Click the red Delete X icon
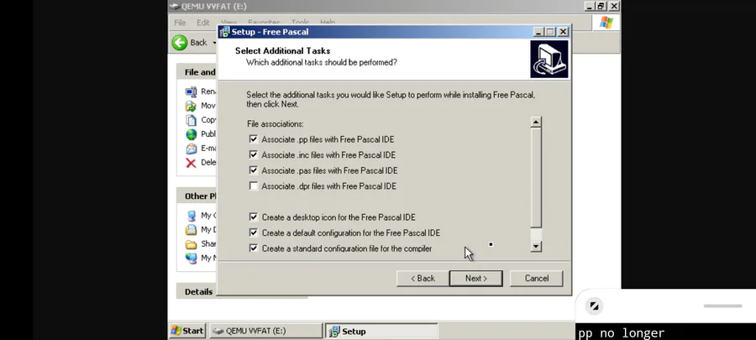 (x=192, y=163)
